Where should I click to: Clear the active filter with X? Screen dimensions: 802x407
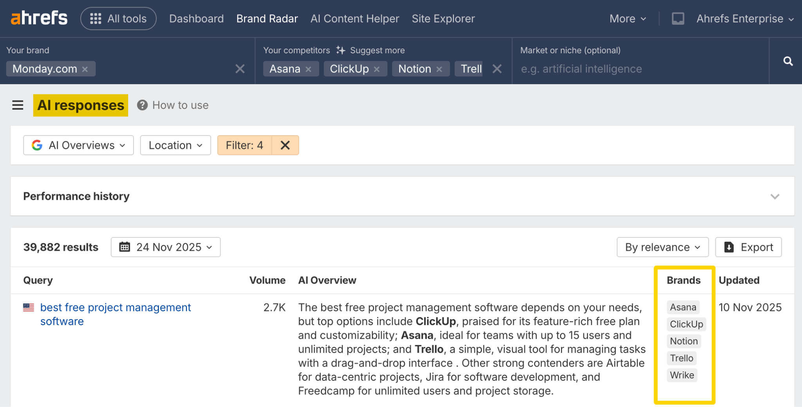point(285,145)
